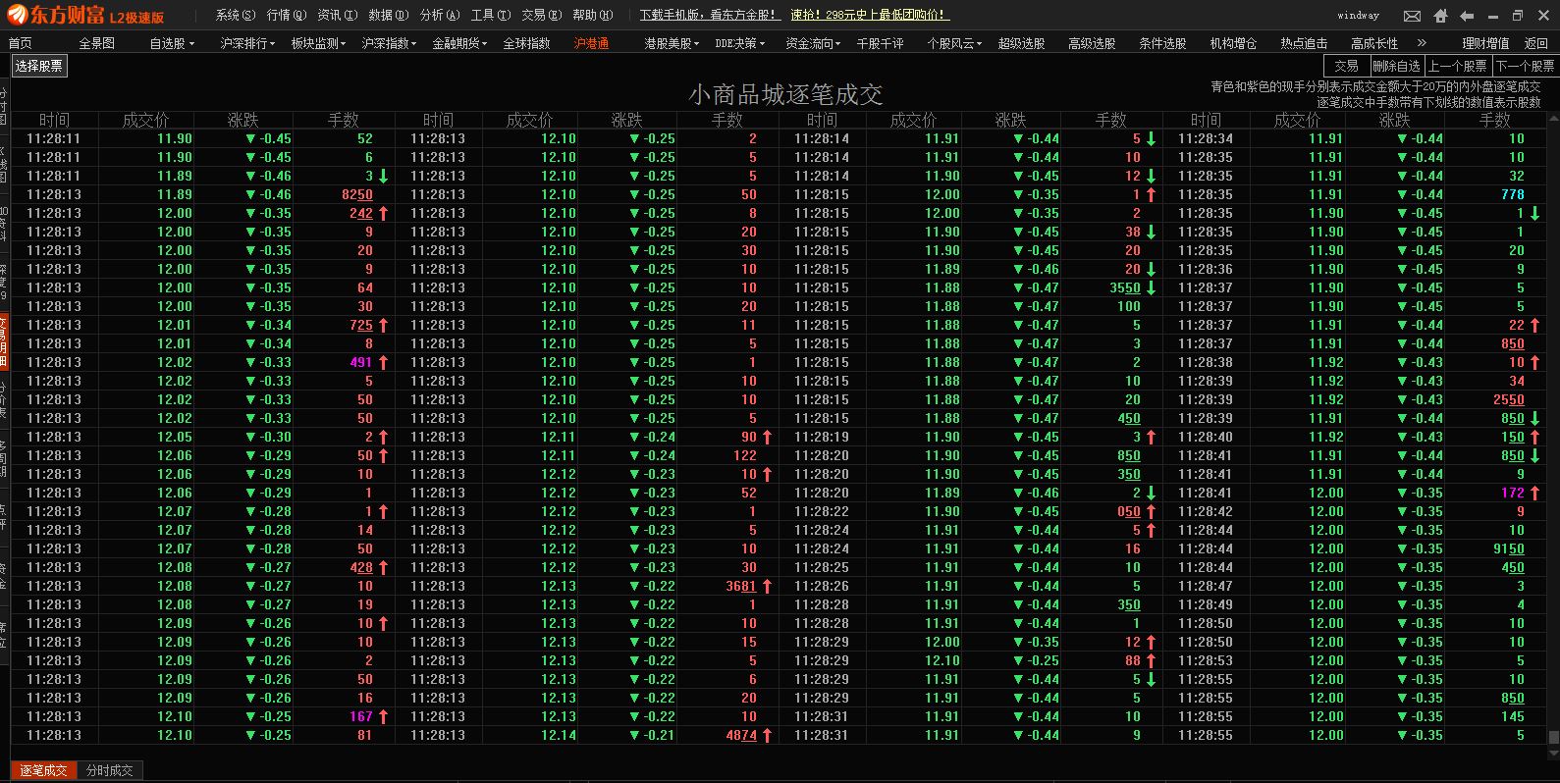Open the 工具(T) menu
1560x783 pixels.
pos(491,15)
